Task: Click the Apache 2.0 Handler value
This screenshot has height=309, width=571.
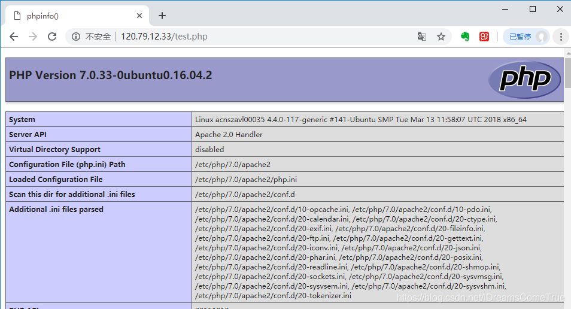Action: click(x=229, y=135)
